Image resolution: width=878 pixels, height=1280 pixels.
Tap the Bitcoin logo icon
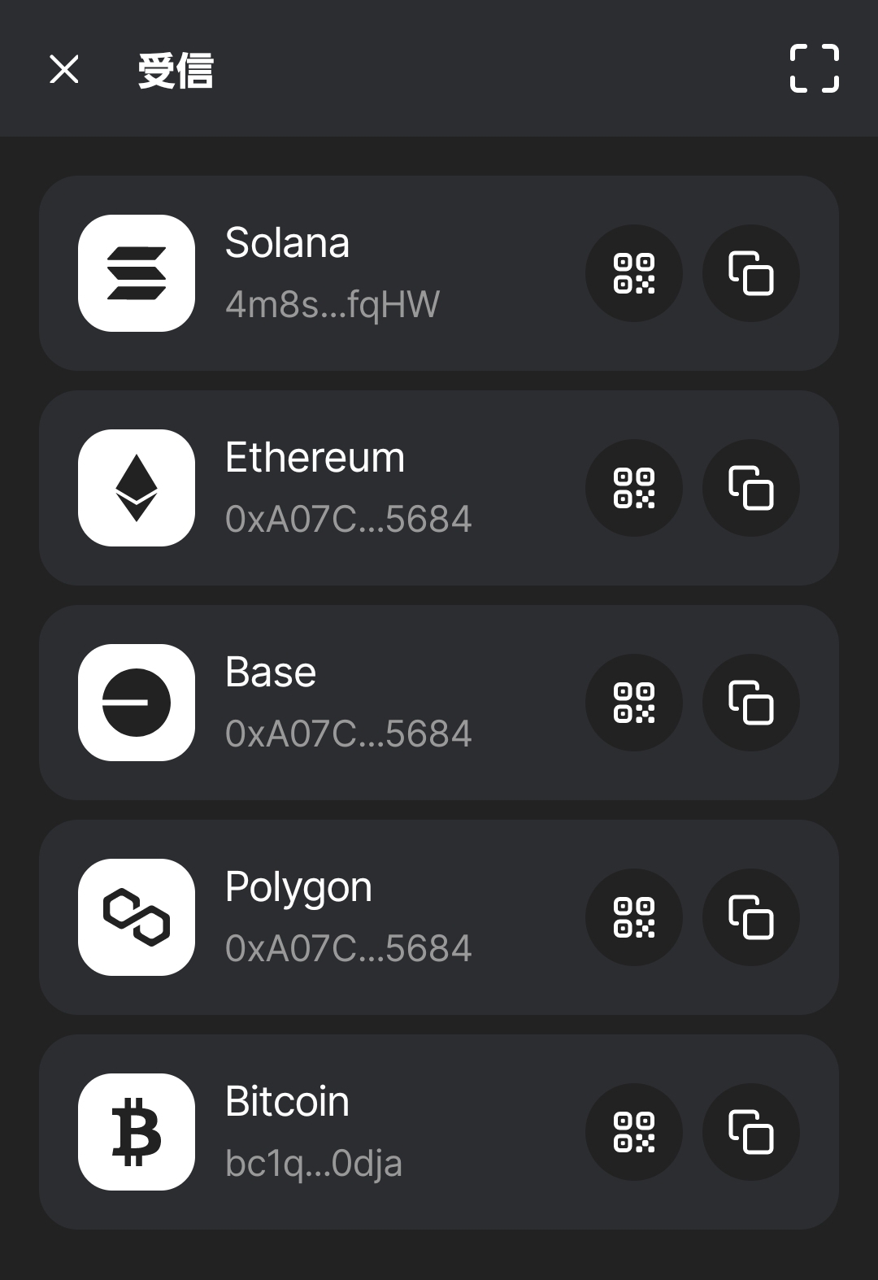point(137,1132)
